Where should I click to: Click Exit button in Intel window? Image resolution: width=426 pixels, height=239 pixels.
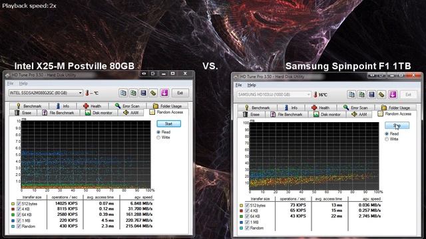180,93
